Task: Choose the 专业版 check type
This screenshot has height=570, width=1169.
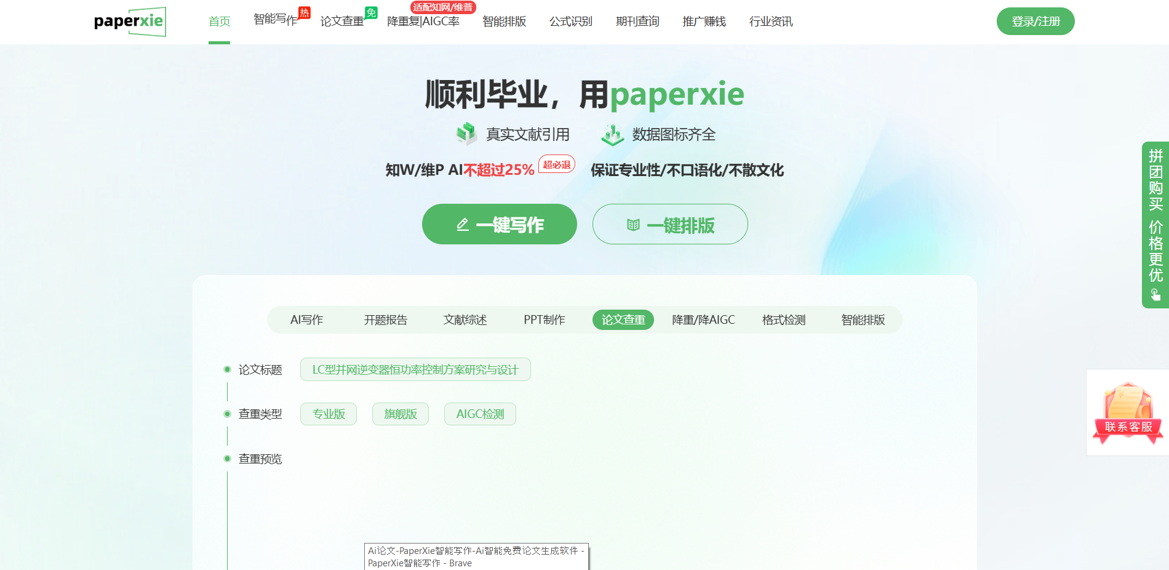Action: (329, 414)
